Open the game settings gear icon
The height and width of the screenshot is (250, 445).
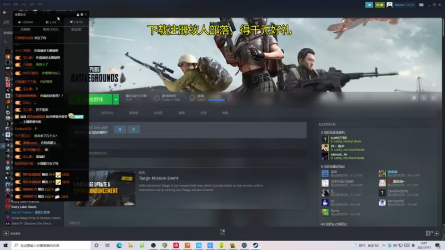[x=414, y=98]
